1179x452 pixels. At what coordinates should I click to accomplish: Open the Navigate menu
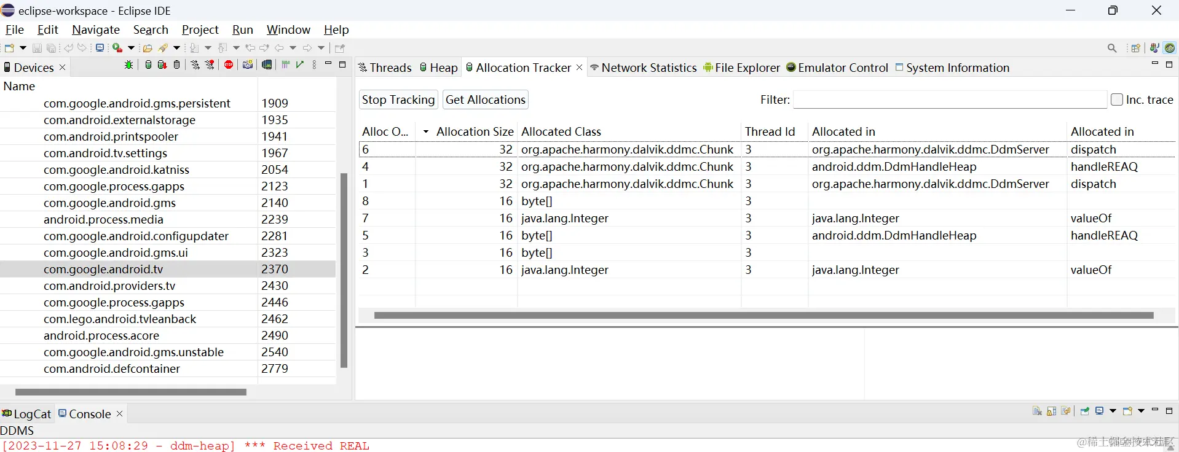point(96,29)
